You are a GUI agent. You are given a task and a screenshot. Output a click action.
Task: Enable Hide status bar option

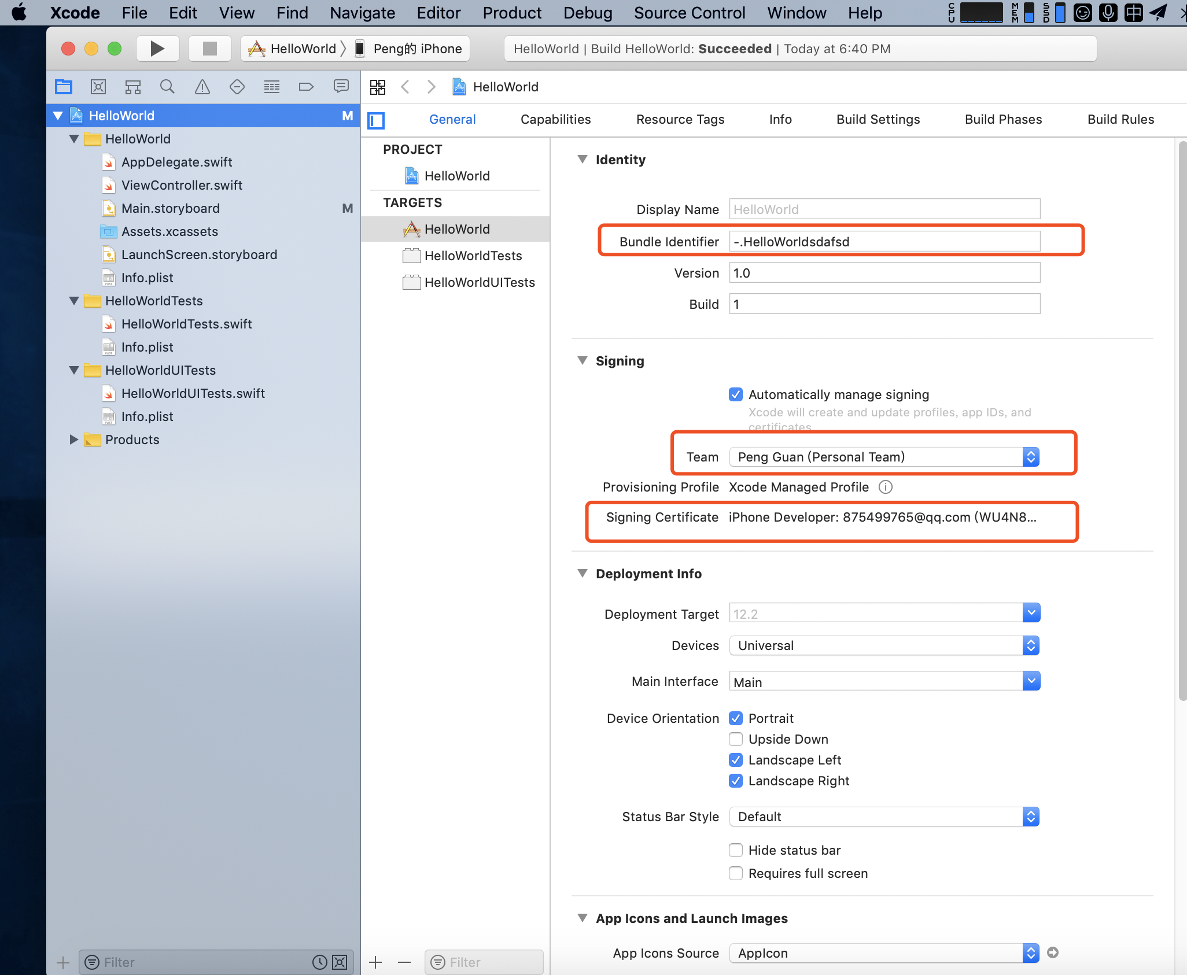(x=736, y=850)
